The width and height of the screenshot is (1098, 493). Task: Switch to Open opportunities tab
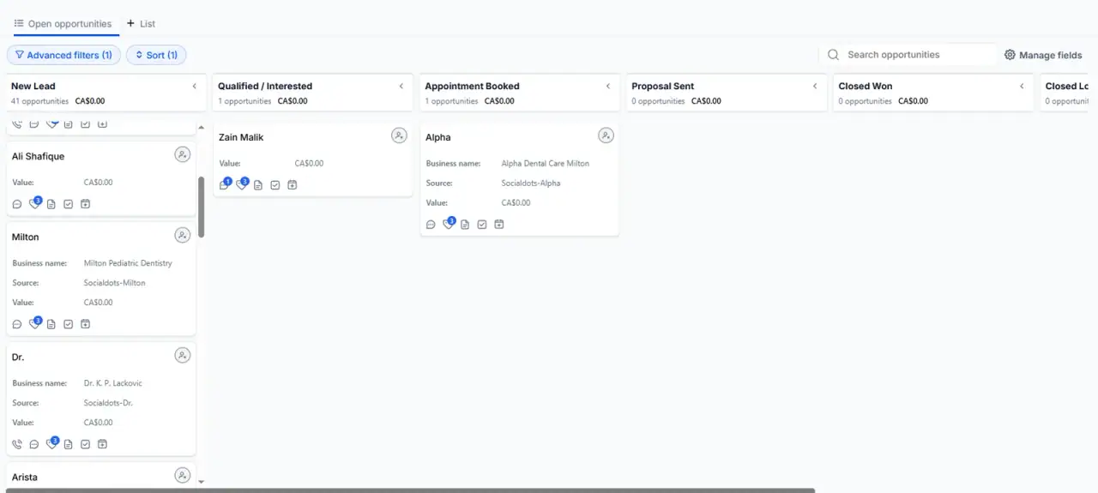point(63,24)
